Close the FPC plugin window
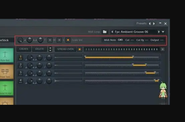This screenshot has height=122, width=185. pyautogui.click(x=165, y=24)
